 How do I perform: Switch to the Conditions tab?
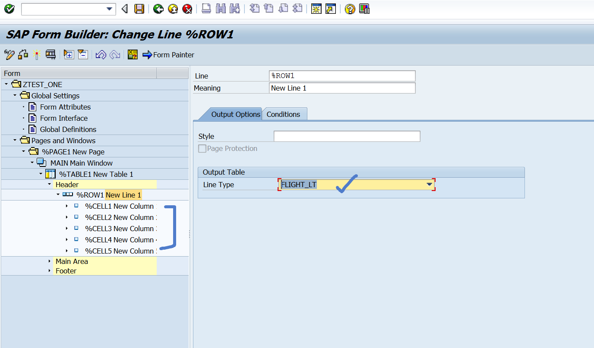(284, 114)
